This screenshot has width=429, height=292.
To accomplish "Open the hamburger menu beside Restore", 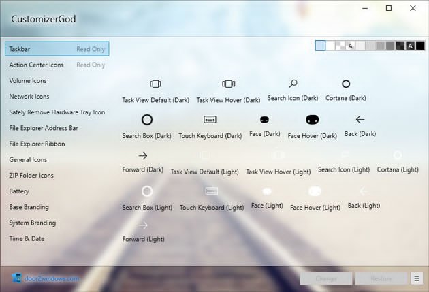I will (x=417, y=278).
